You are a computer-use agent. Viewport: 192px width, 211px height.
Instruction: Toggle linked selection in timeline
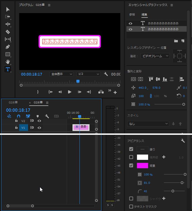(28, 116)
